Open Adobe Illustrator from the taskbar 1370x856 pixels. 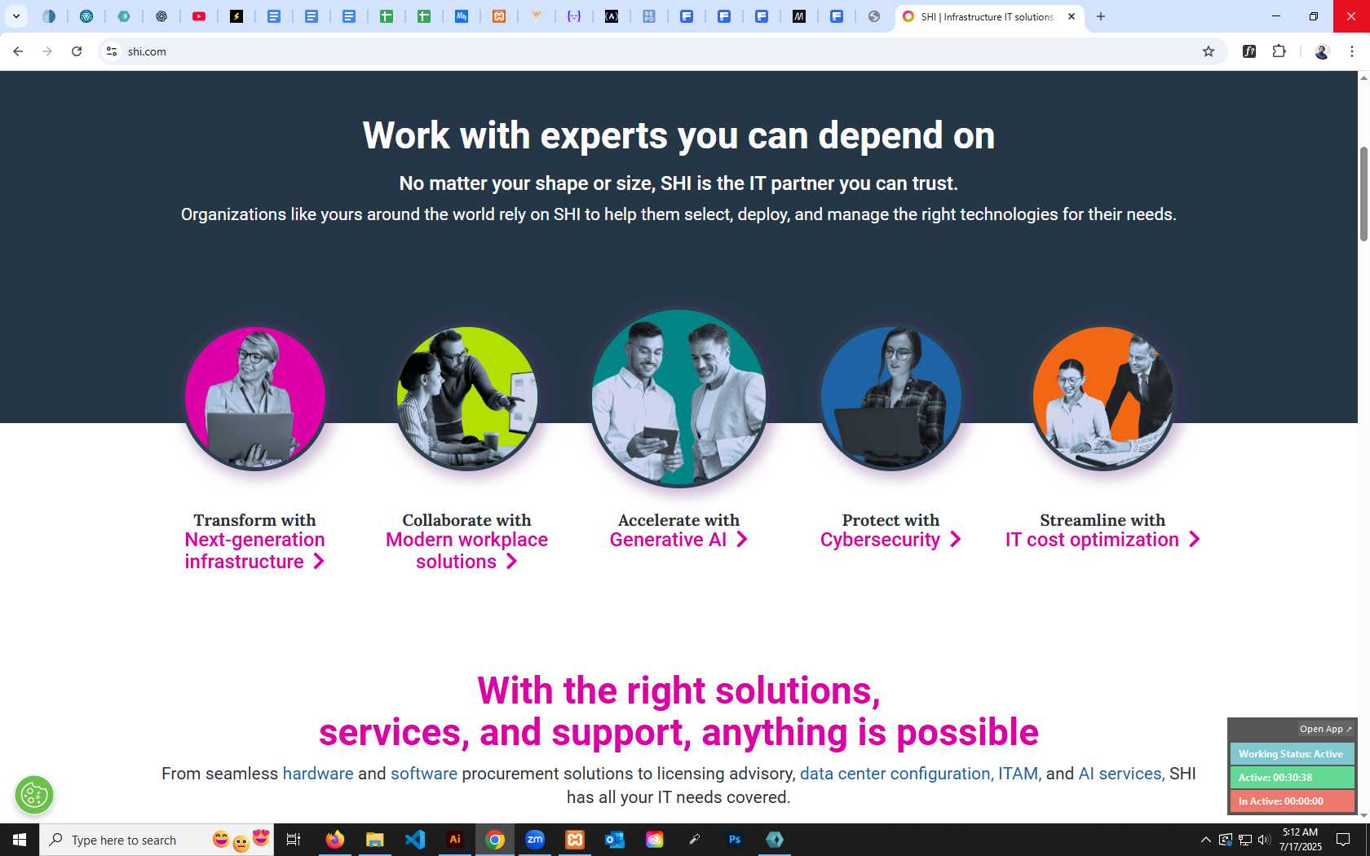click(455, 840)
